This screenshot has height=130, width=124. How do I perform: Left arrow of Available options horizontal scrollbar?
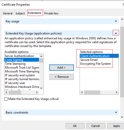pos(6,92)
